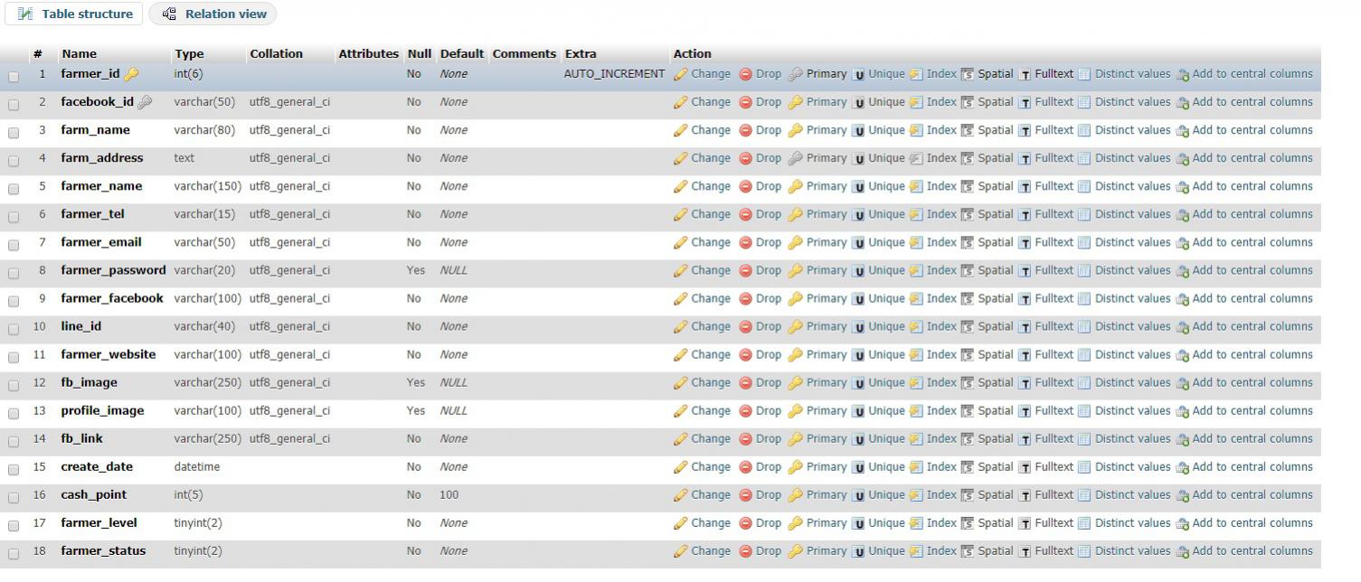Click the Index icon for farm_address
The width and height of the screenshot is (1361, 582).
pyautogui.click(x=916, y=158)
